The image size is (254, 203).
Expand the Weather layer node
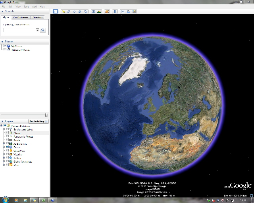click(4, 154)
